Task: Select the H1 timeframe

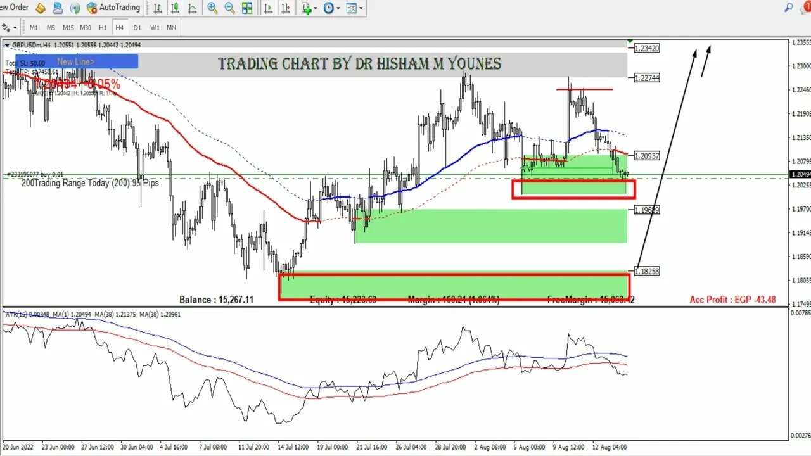Action: click(103, 28)
